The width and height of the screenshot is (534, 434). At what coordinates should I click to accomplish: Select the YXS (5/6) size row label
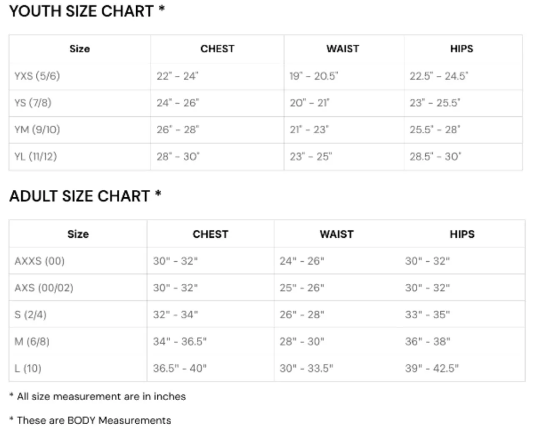click(x=37, y=76)
